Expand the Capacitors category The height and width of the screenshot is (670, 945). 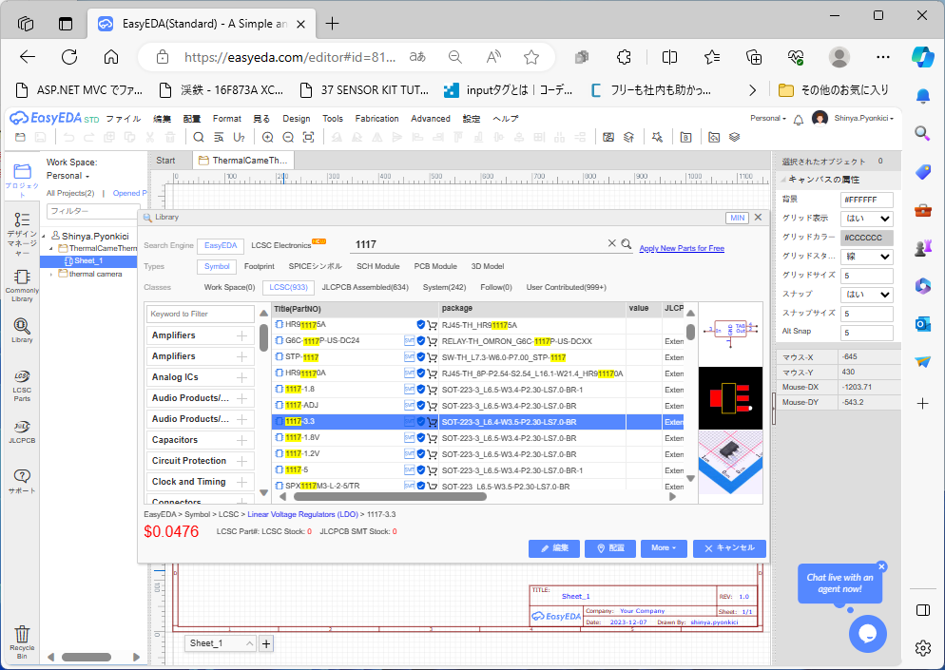(241, 440)
